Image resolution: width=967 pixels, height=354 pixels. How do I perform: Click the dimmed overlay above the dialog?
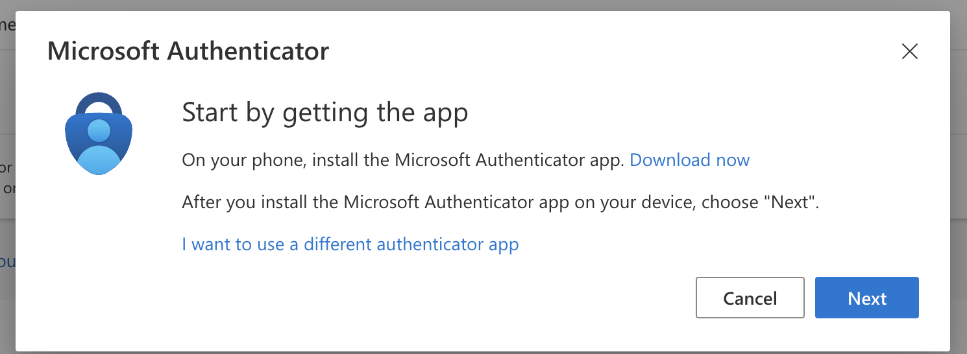coord(483,5)
